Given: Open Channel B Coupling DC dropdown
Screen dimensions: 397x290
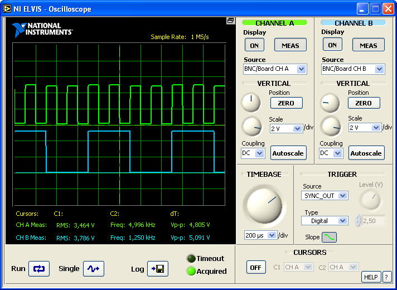Looking at the screenshot, I should pos(331,153).
